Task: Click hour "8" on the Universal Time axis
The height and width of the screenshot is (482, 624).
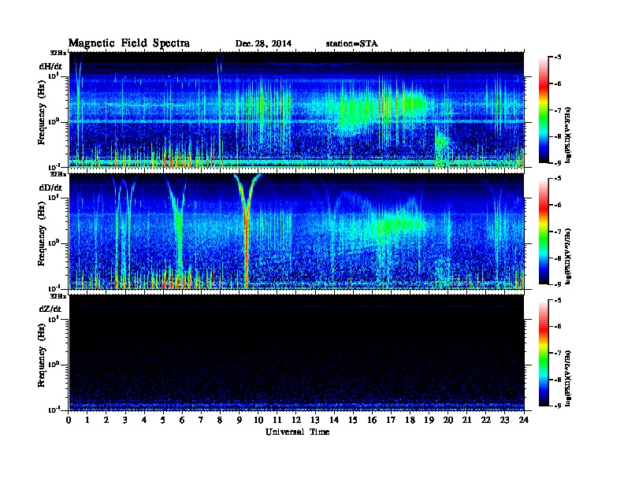Action: coord(220,421)
